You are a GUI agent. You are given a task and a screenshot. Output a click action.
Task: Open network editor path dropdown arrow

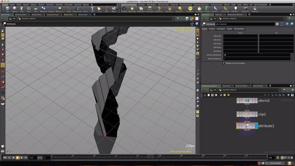pos(280,90)
